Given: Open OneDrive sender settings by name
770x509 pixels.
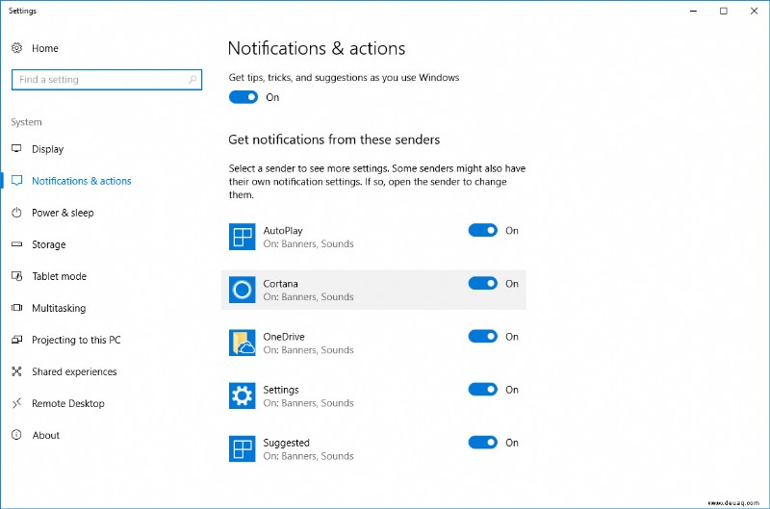Looking at the screenshot, I should (284, 337).
